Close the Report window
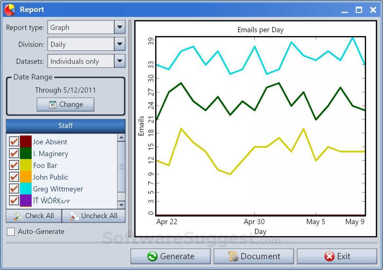 [x=373, y=10]
